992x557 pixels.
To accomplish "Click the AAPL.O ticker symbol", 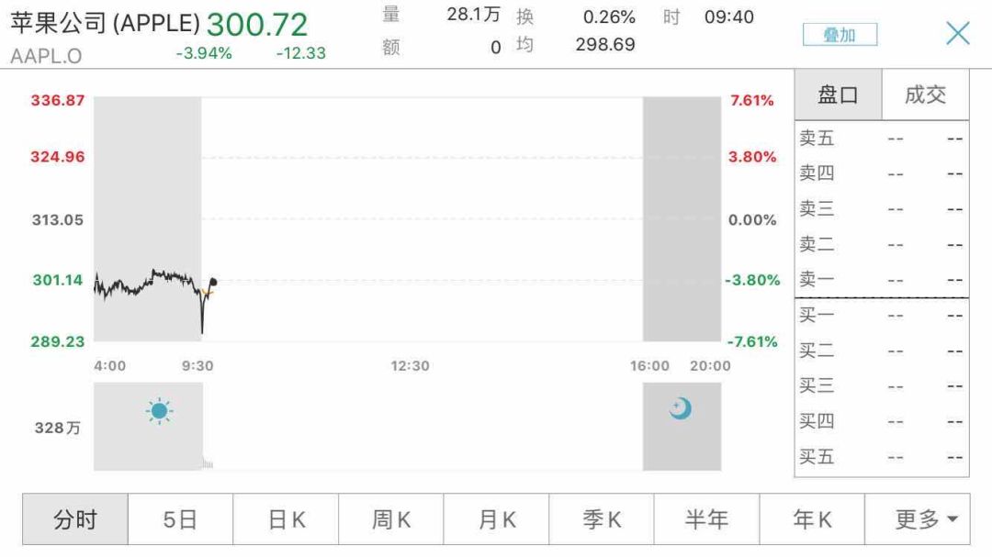I will click(x=46, y=56).
